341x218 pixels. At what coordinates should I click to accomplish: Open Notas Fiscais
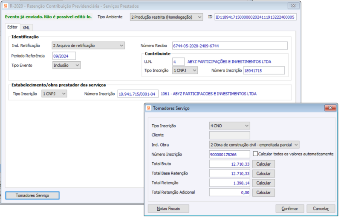pos(168,209)
